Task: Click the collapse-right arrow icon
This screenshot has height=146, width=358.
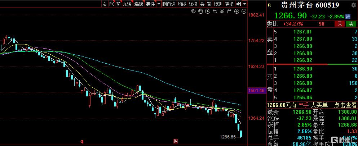Action: tap(239, 4)
